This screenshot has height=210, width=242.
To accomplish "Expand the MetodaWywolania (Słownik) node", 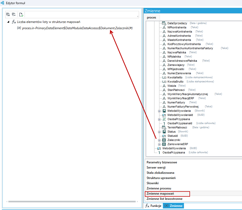I will [x=159, y=111].
